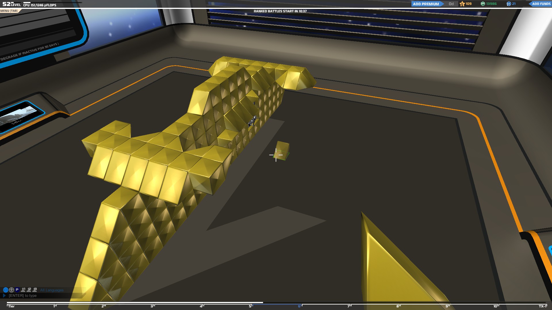Select the small gold cube at crosshair
Screen dimensions: 552x310
[281, 150]
